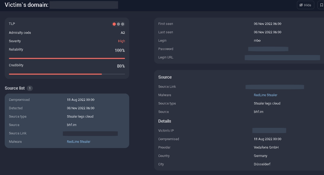Click the Login value mbo

click(257, 41)
